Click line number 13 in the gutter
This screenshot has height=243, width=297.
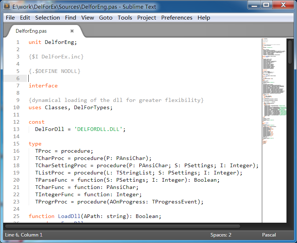[x=16, y=129]
